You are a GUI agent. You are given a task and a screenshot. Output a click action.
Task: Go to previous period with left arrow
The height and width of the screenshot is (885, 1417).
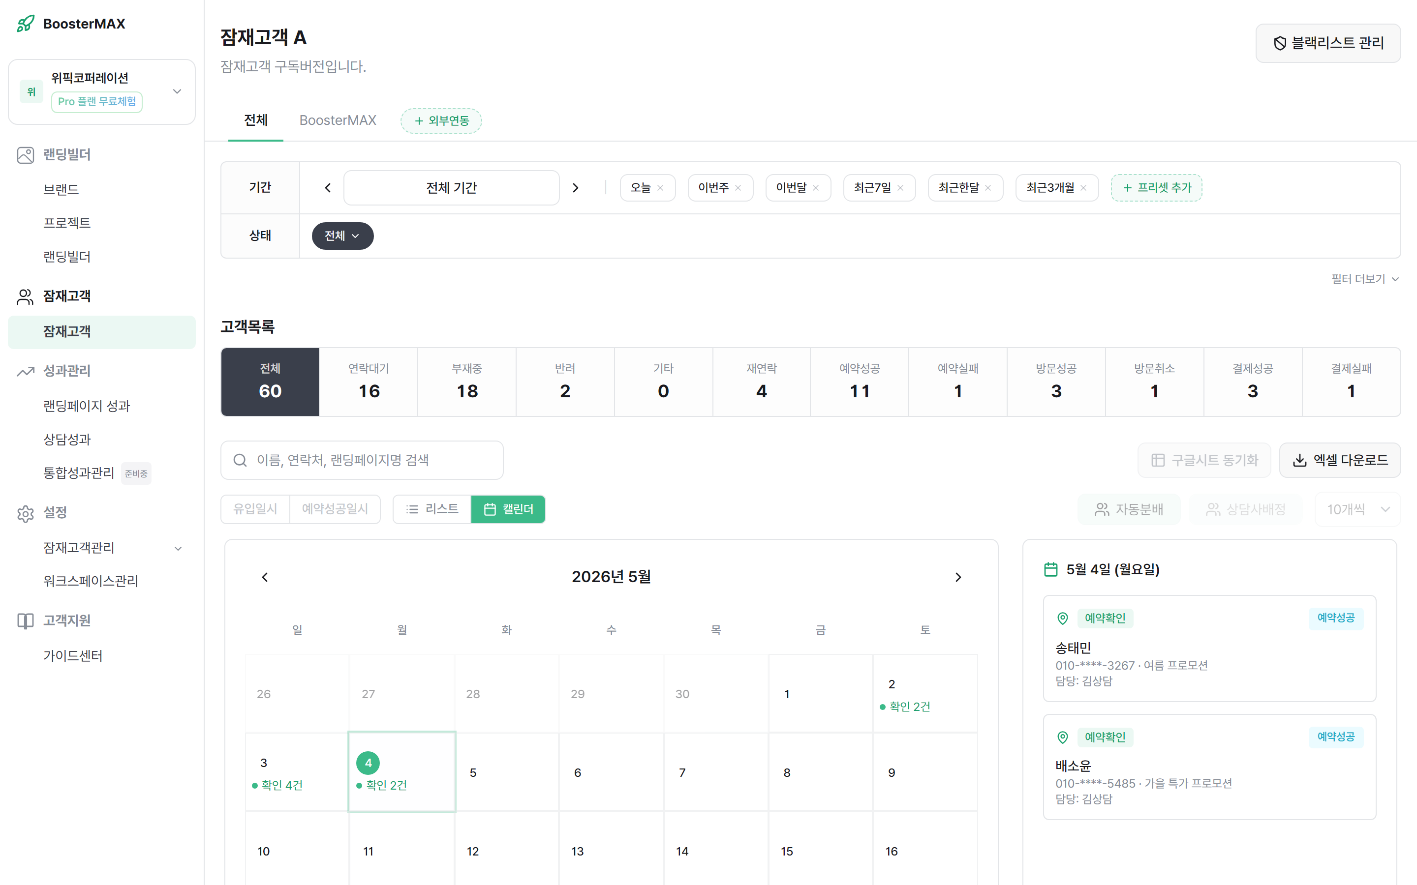328,188
